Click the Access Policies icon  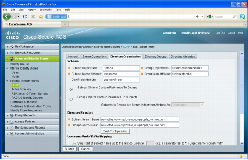11,121
